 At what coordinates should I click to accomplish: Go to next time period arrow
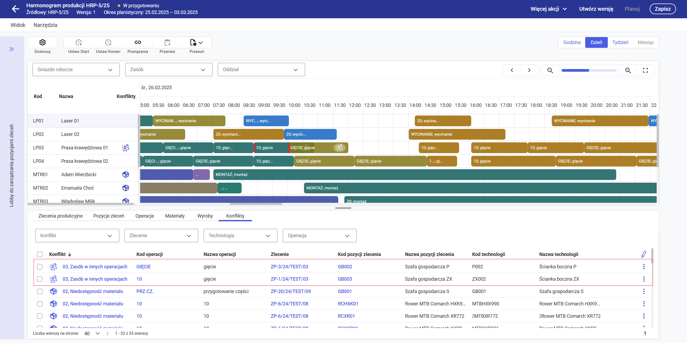tap(529, 70)
